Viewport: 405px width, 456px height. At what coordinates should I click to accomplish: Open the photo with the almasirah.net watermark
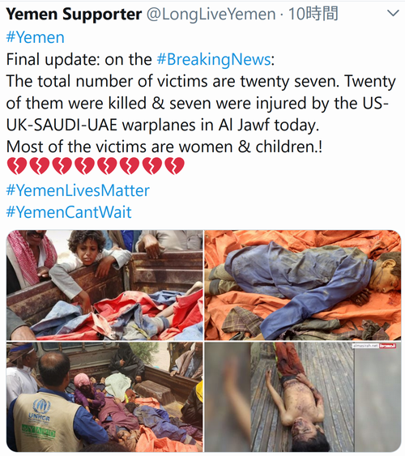point(303,397)
